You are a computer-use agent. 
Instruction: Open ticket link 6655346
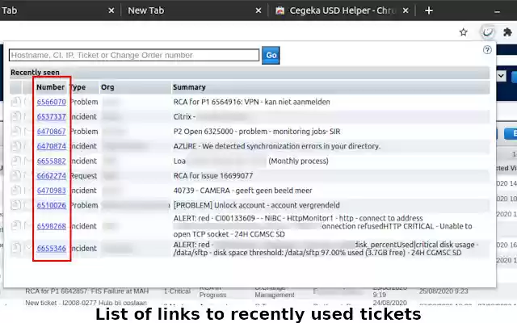pos(52,248)
